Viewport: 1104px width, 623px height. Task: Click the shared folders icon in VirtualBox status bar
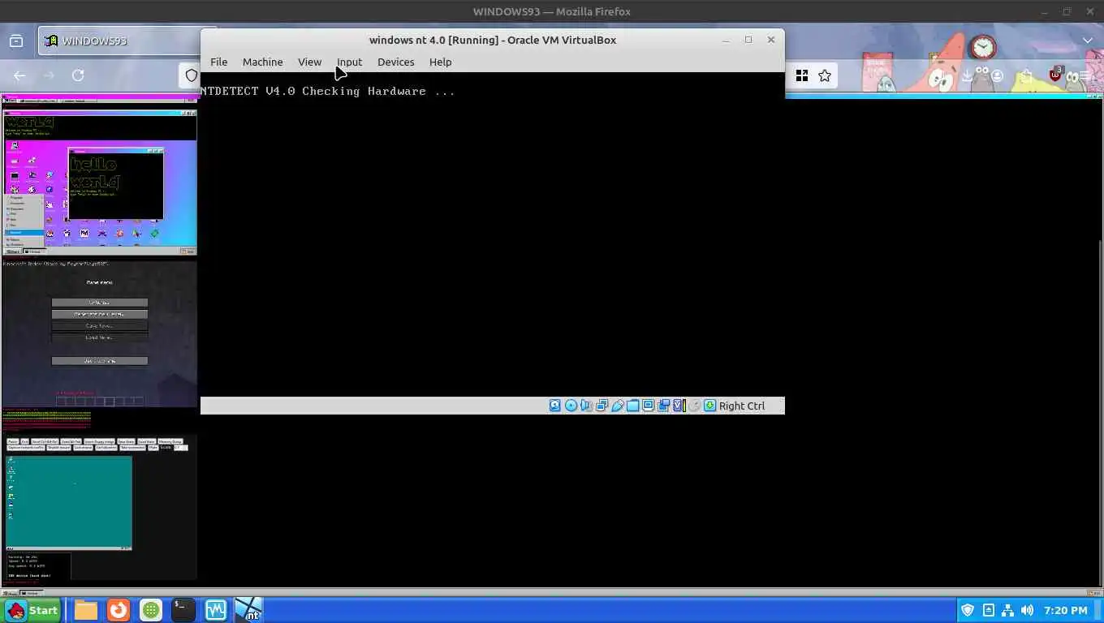tap(632, 406)
